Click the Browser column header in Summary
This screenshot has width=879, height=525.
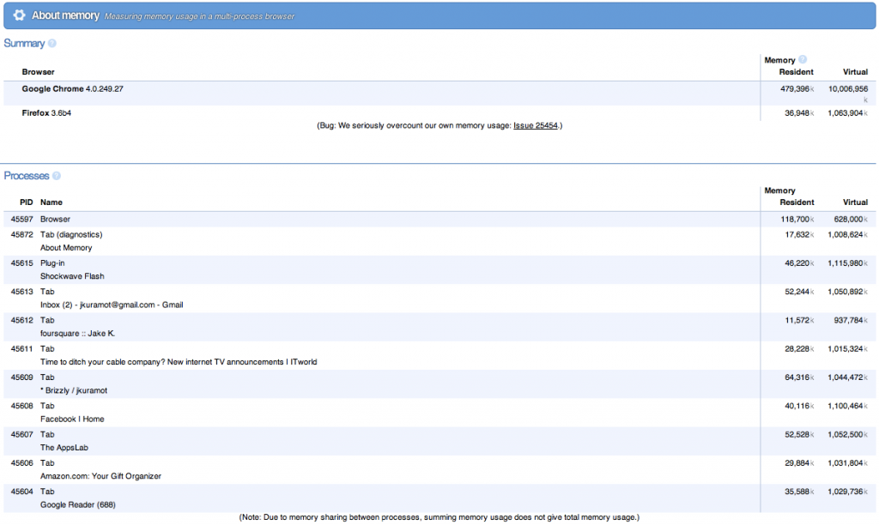click(38, 72)
